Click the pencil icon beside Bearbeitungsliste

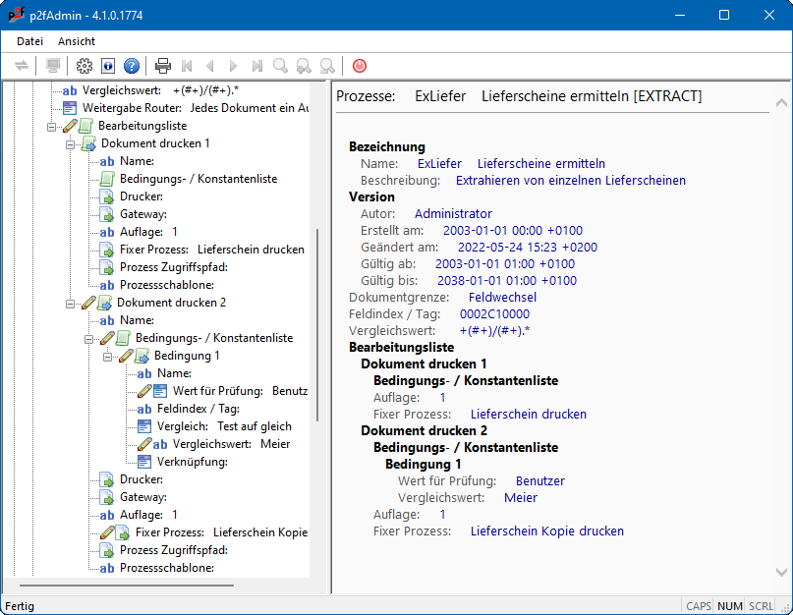tap(70, 126)
